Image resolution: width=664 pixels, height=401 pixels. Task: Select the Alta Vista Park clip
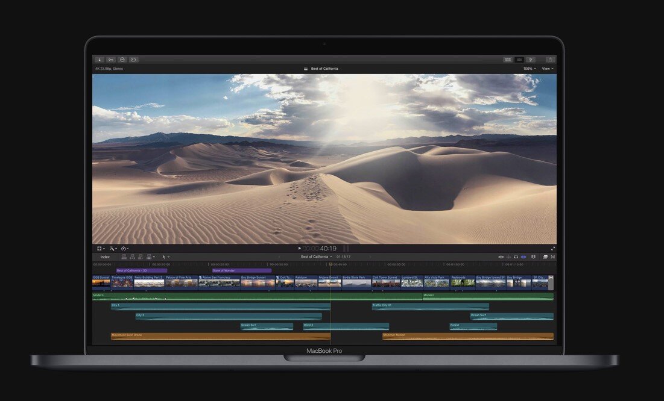(437, 282)
